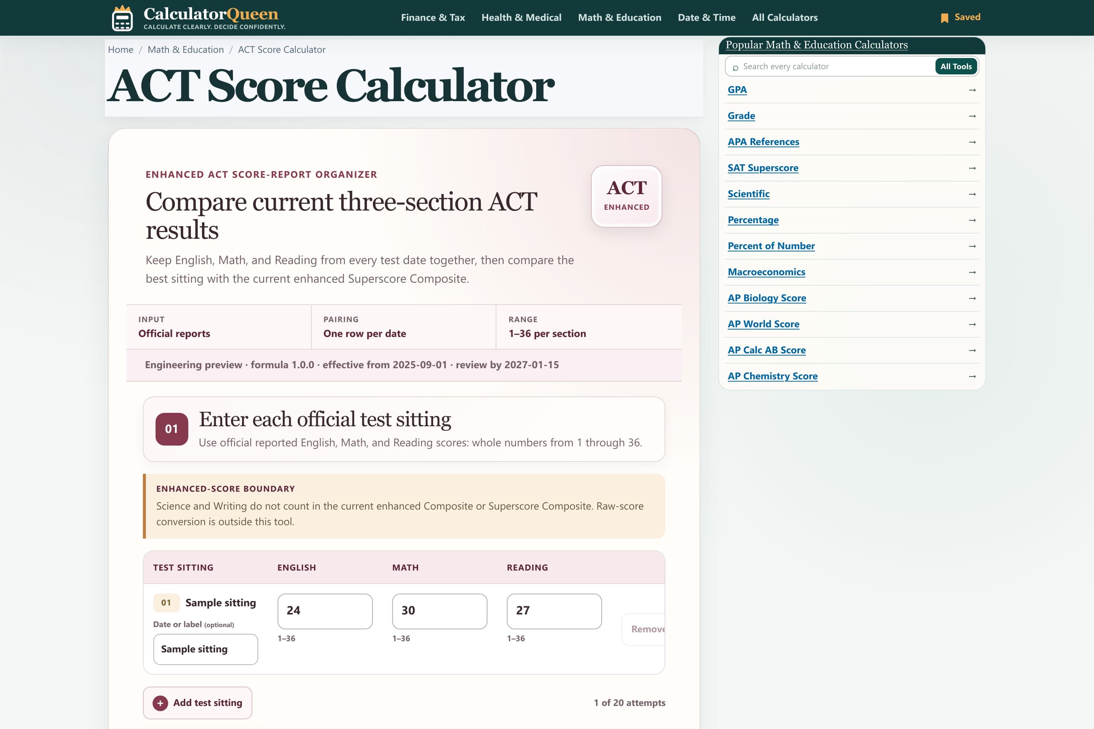Click the Reading score field showing 27

554,611
